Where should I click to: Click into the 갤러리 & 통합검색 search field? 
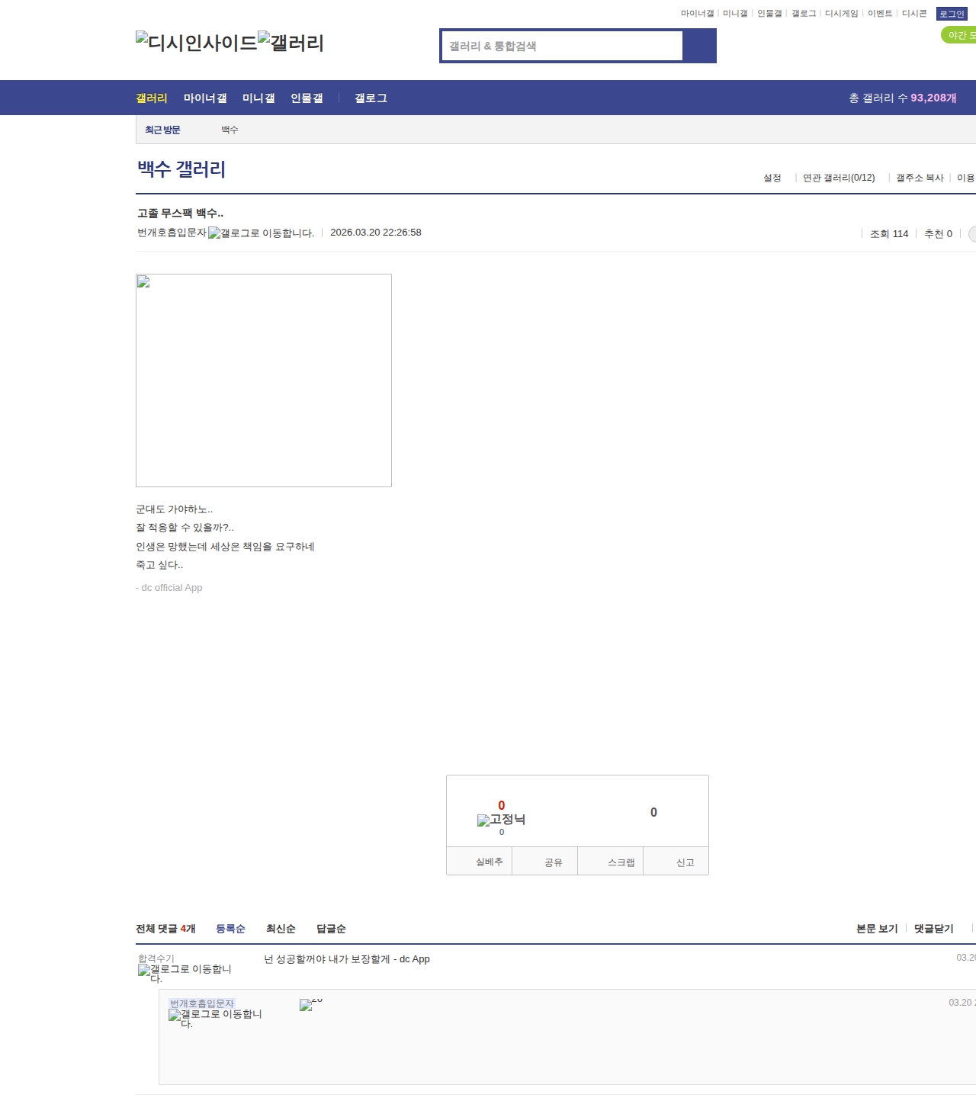pos(563,46)
